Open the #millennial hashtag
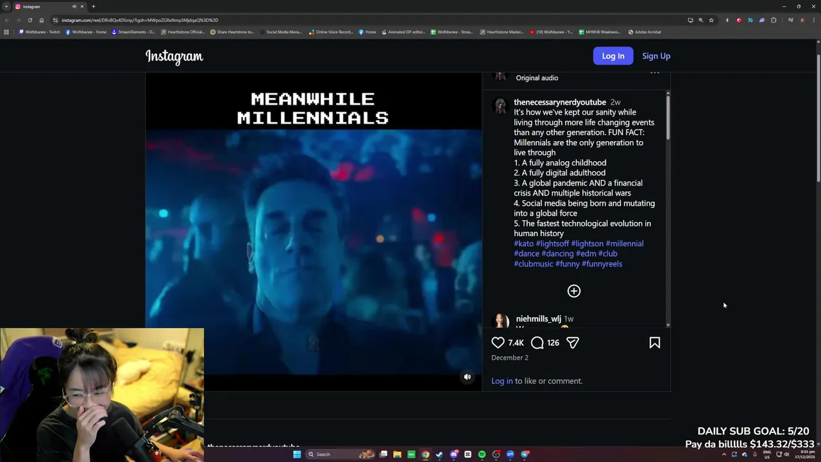 625,244
